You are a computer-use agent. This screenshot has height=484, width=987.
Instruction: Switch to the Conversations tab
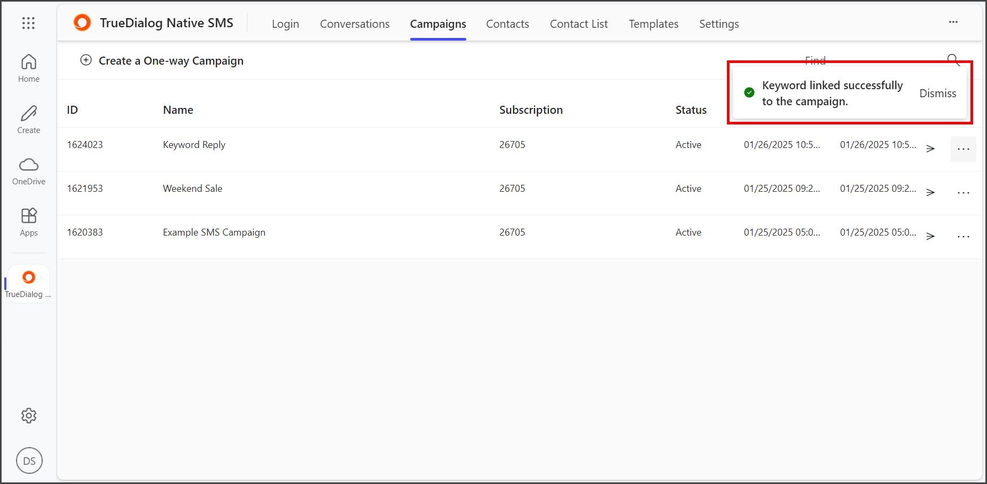point(355,24)
